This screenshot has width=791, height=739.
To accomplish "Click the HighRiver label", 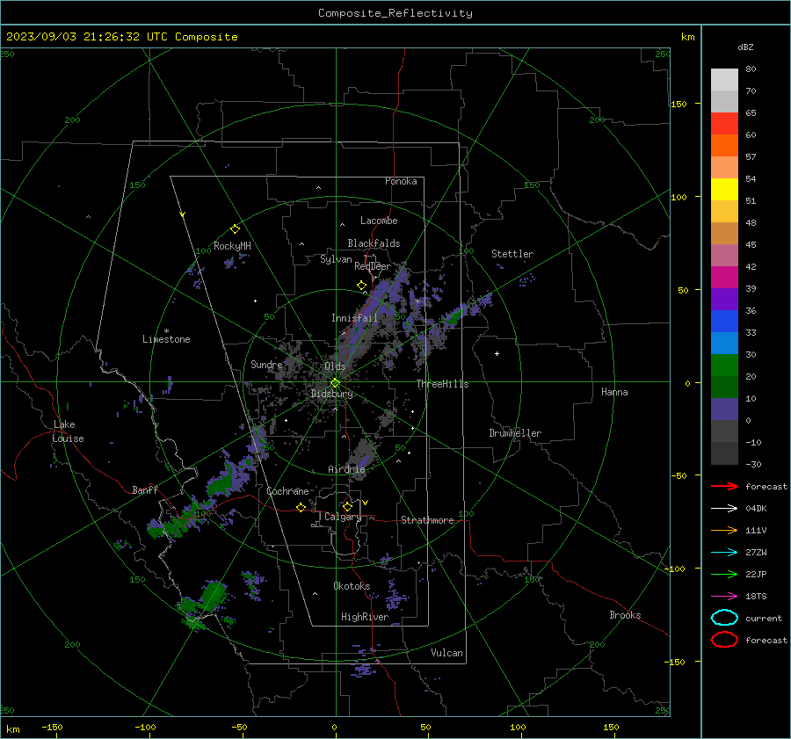I will [365, 617].
